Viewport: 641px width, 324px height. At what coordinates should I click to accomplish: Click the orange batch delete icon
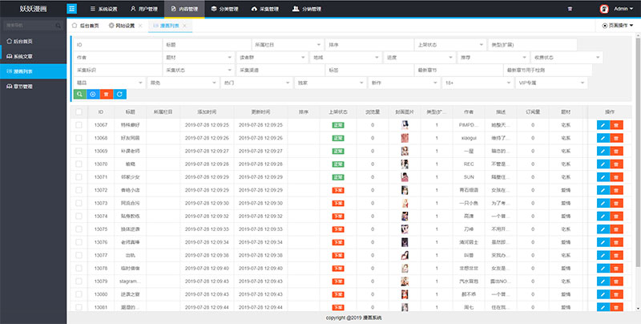[x=107, y=94]
